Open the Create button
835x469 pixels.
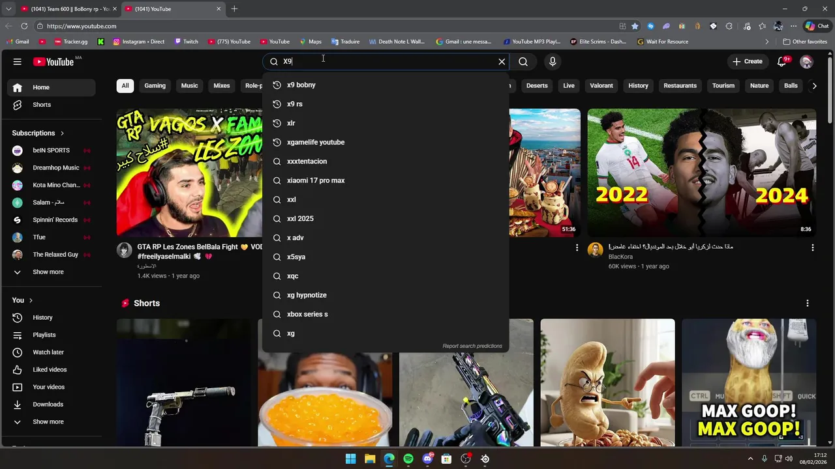pos(747,61)
